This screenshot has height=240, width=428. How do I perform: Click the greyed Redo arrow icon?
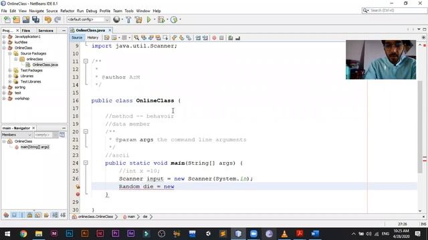point(58,19)
